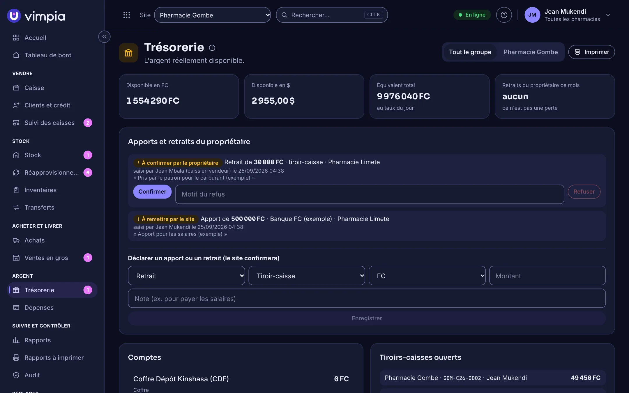Click the Imprimer button
Image resolution: width=629 pixels, height=393 pixels.
point(591,52)
